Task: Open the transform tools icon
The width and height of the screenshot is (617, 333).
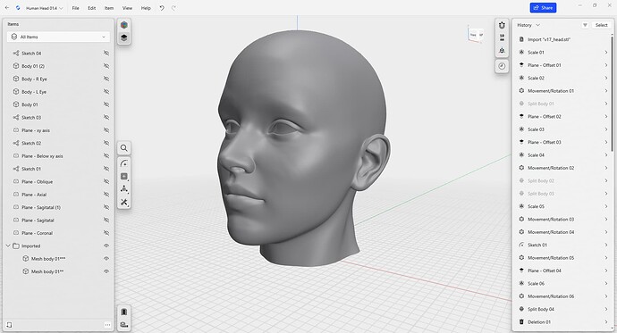Action: pos(124,189)
